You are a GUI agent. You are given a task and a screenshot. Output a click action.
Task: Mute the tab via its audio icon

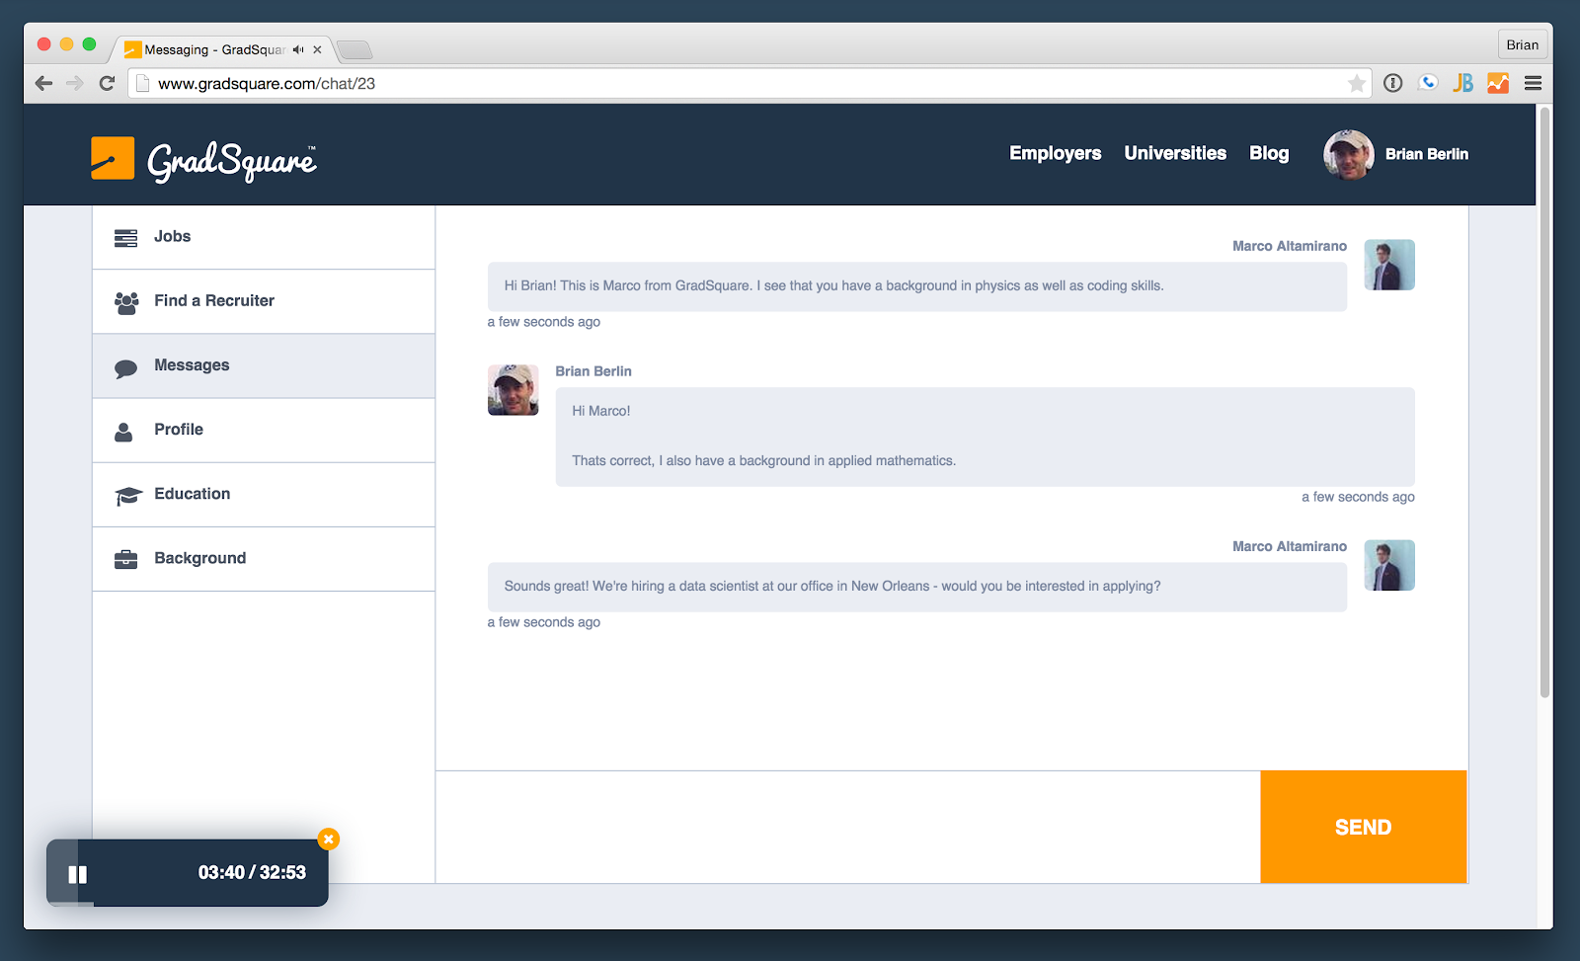(298, 49)
